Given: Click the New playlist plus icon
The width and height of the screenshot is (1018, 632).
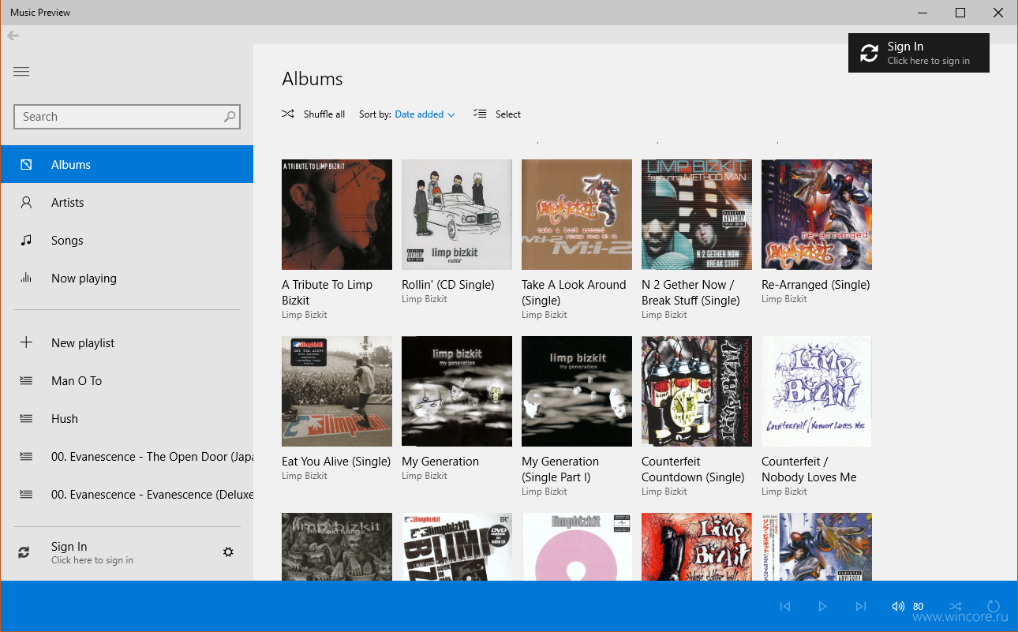Looking at the screenshot, I should point(26,342).
